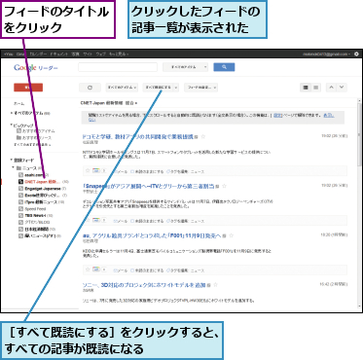The image size is (363, 360).
Task: Select the Engadget Japanese feed
Action: pyautogui.click(x=43, y=189)
